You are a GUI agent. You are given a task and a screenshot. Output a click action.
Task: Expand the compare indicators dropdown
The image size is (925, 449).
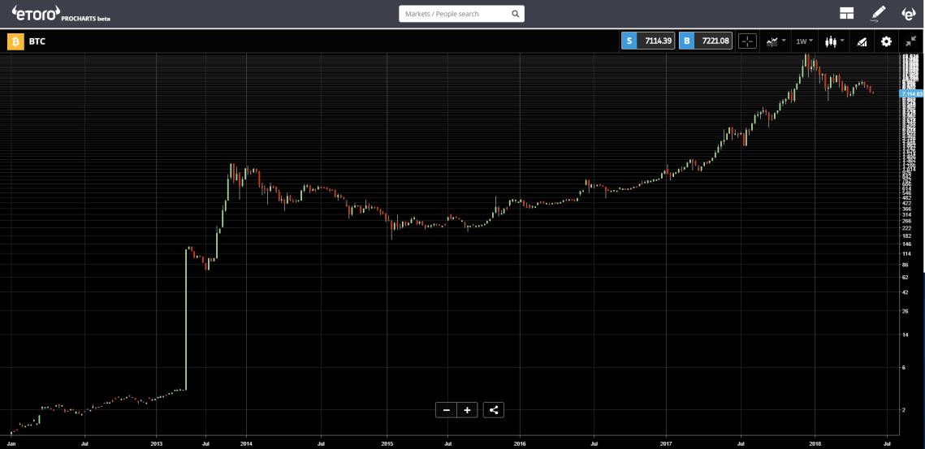click(776, 41)
